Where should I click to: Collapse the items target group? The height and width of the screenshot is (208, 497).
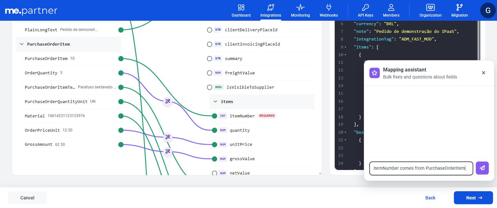(x=215, y=101)
